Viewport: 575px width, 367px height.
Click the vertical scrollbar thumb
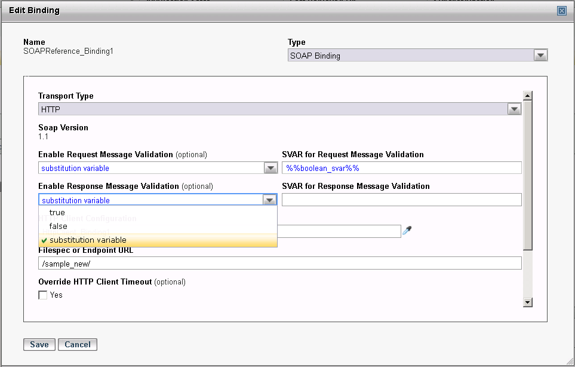point(527,173)
